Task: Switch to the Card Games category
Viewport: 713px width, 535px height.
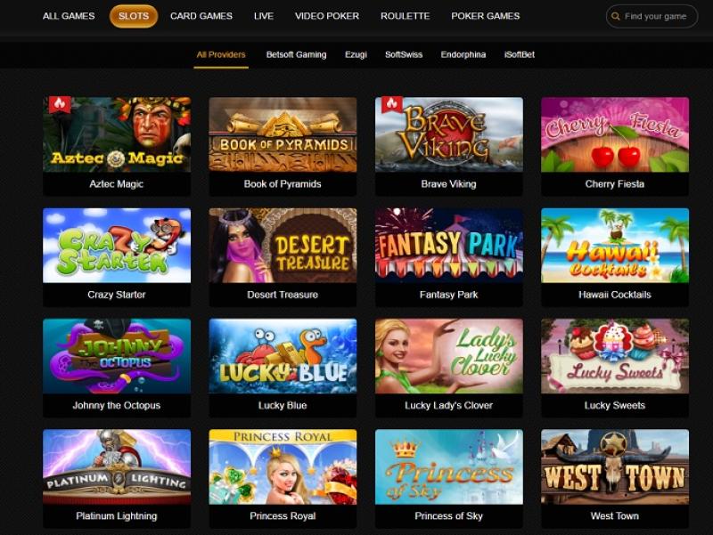Action: click(x=201, y=16)
